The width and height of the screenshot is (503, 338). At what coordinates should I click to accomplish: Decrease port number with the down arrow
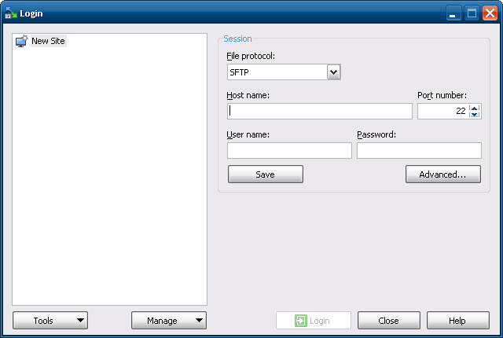(x=474, y=116)
